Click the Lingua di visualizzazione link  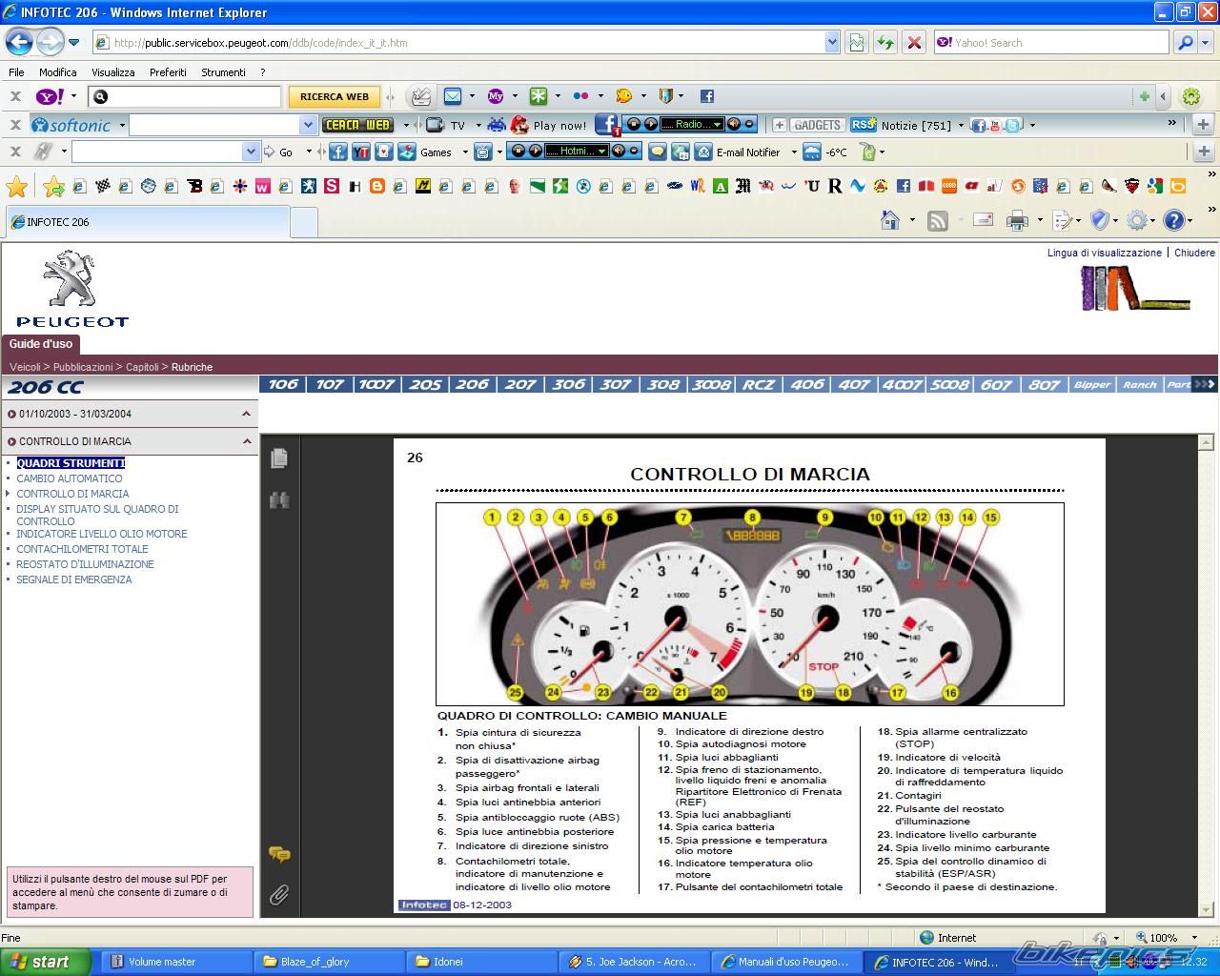pos(1104,254)
